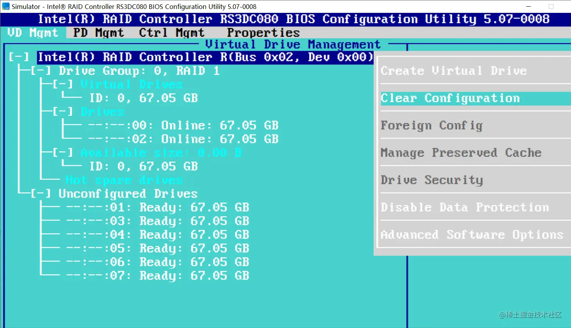571x328 pixels.
Task: Select Drive Group: 0, RAID 1 row
Action: click(x=139, y=71)
